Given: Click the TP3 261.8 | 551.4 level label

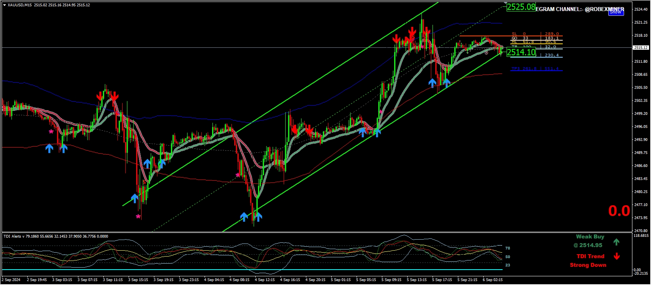Looking at the screenshot, I should pyautogui.click(x=535, y=69).
